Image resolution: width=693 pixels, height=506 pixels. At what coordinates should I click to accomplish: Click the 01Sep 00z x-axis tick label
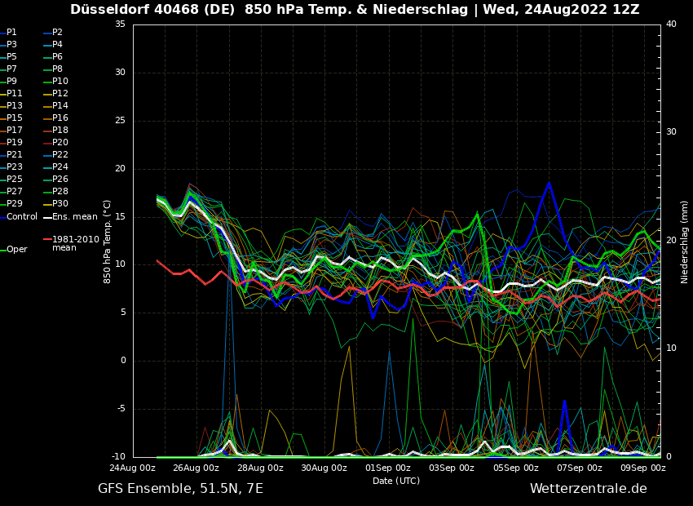388,468
